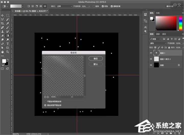Switch to the 颜色 color tab
Viewport: 184px width, 135px height.
pyautogui.click(x=152, y=13)
